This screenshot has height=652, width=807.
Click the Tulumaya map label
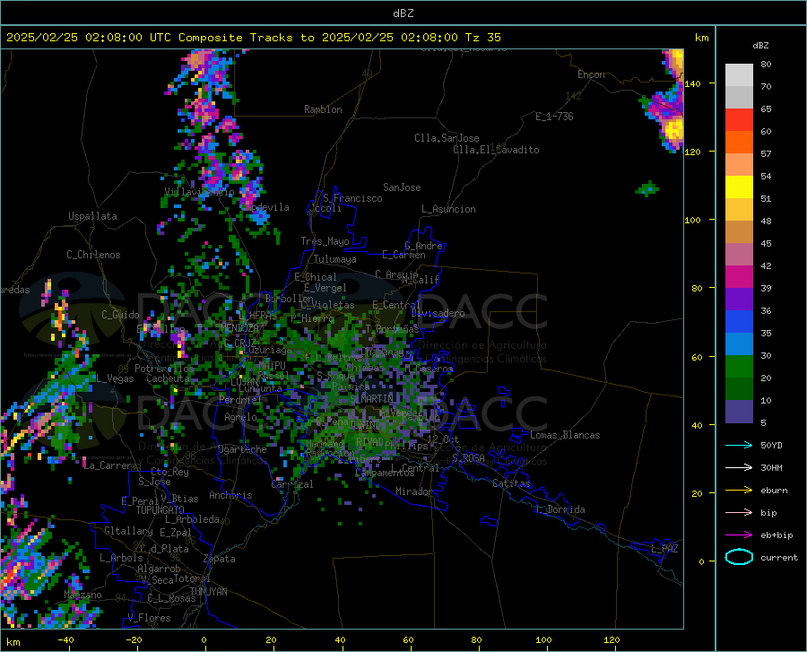click(x=335, y=259)
